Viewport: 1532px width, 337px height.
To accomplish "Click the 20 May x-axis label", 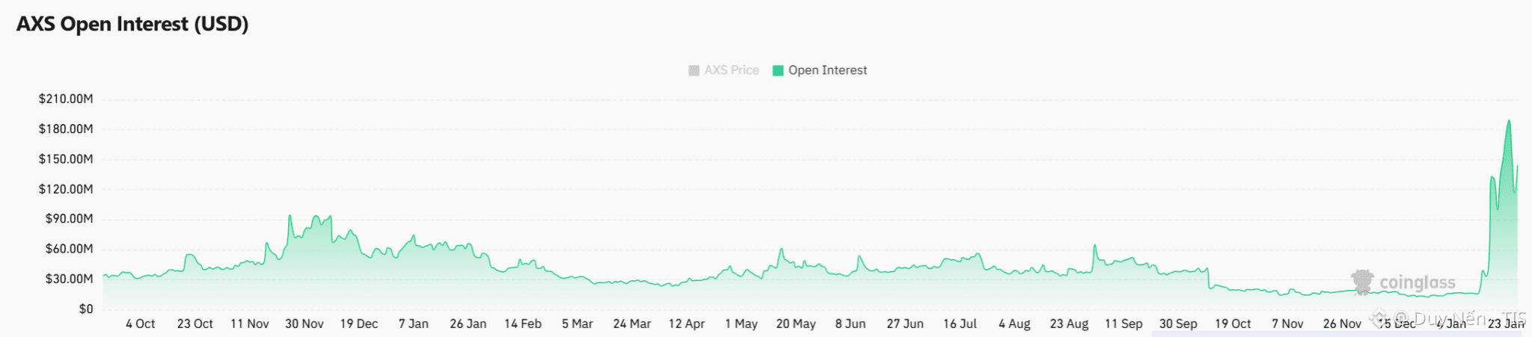I will pyautogui.click(x=795, y=324).
